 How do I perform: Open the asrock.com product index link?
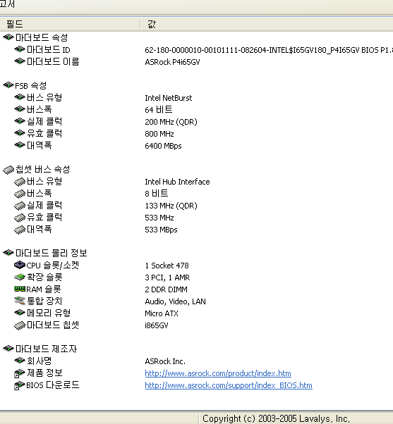[218, 373]
